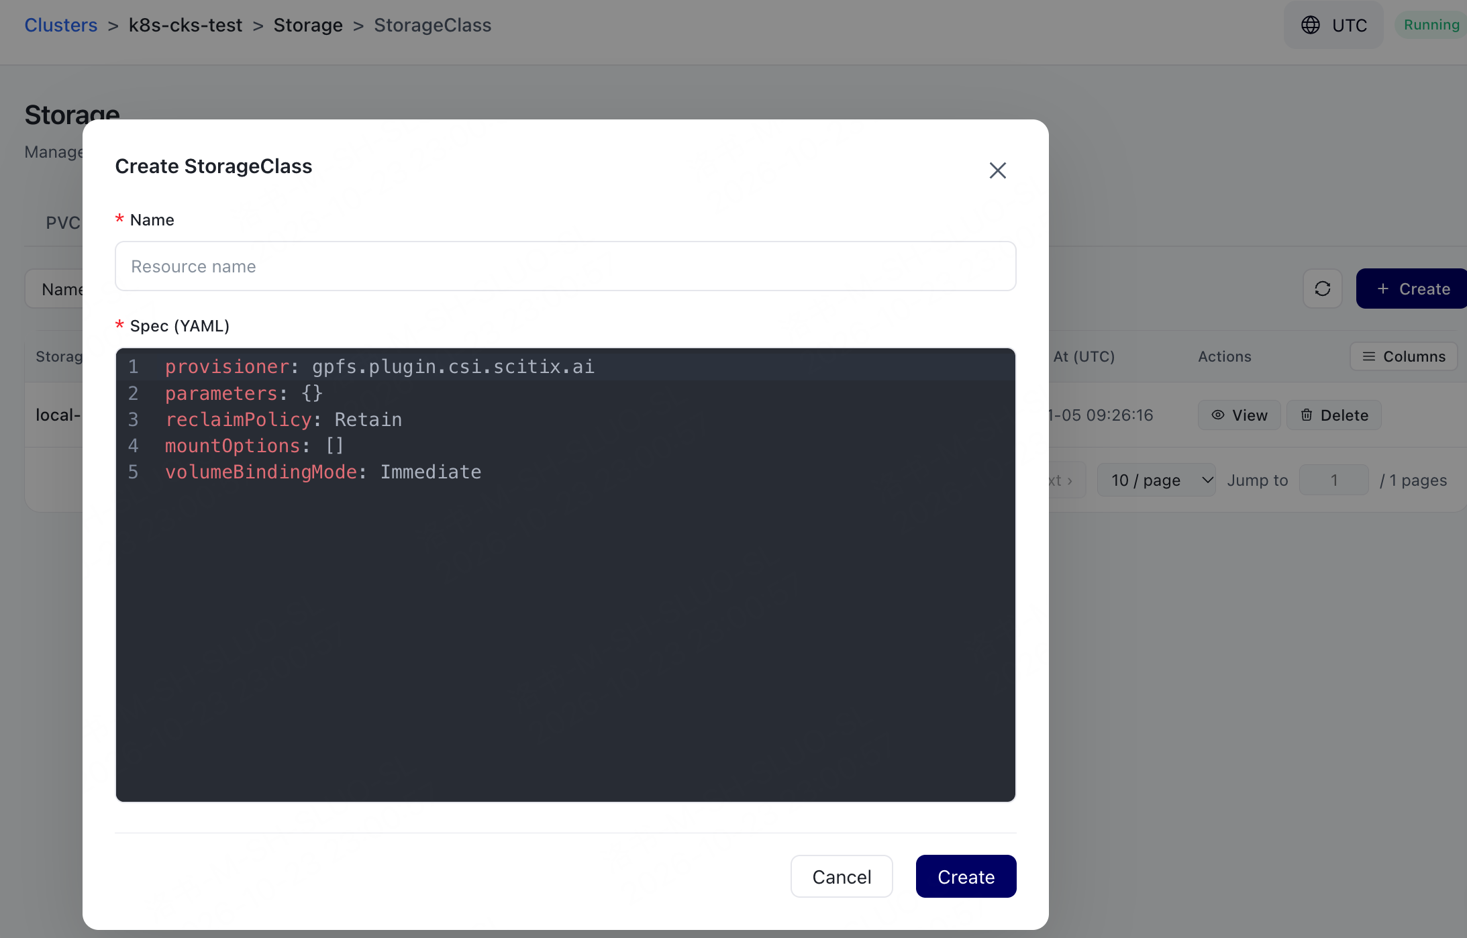Go to Clusters breadcrumb link

[x=61, y=25]
